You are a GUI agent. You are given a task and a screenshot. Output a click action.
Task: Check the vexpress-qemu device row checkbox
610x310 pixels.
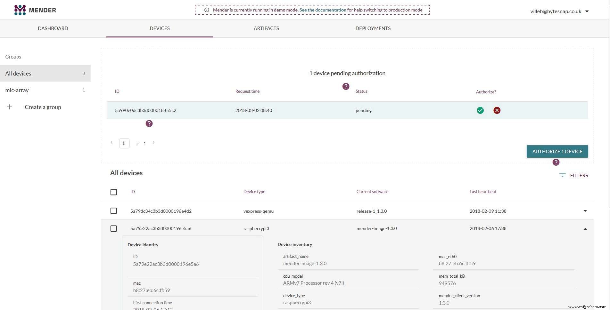coord(114,211)
